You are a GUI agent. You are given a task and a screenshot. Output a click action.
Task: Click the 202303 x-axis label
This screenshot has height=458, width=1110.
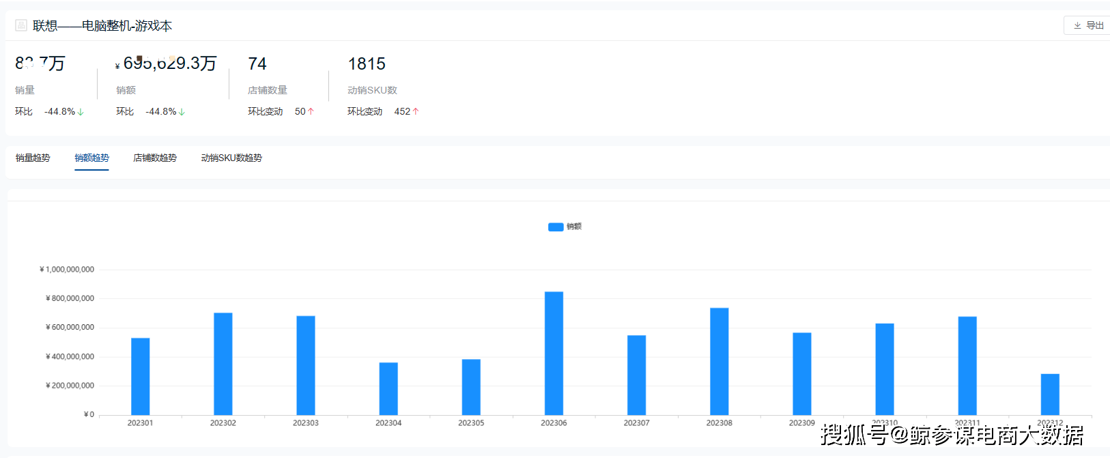pos(306,423)
